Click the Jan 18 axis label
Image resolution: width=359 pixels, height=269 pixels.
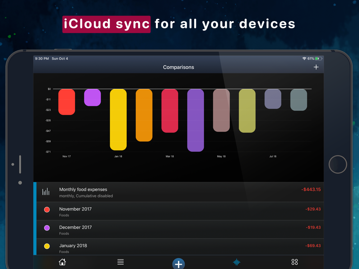tap(118, 156)
